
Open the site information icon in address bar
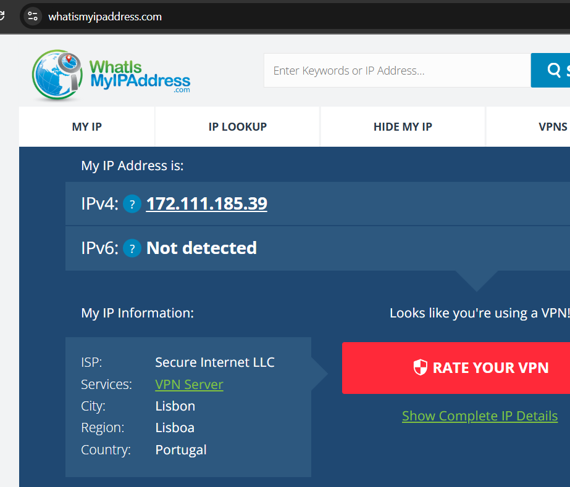[33, 16]
